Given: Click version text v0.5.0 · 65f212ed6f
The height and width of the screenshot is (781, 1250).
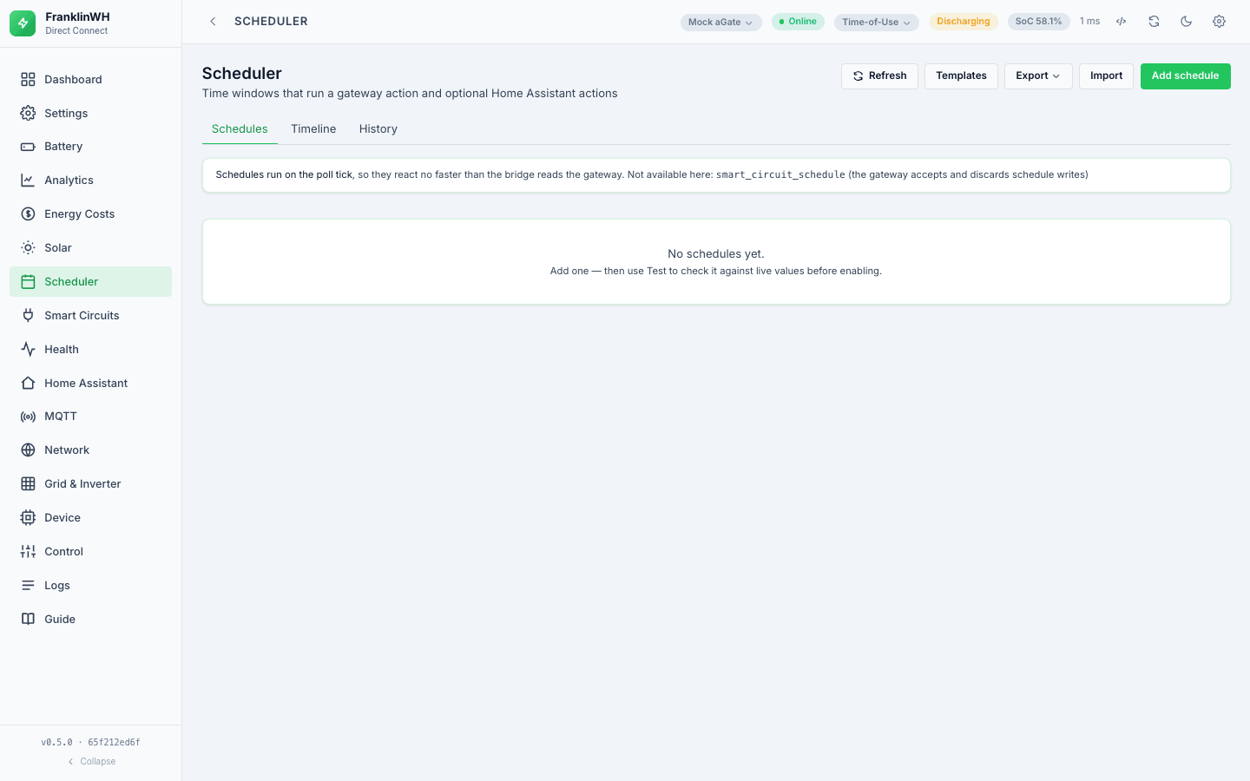Looking at the screenshot, I should click(x=90, y=742).
